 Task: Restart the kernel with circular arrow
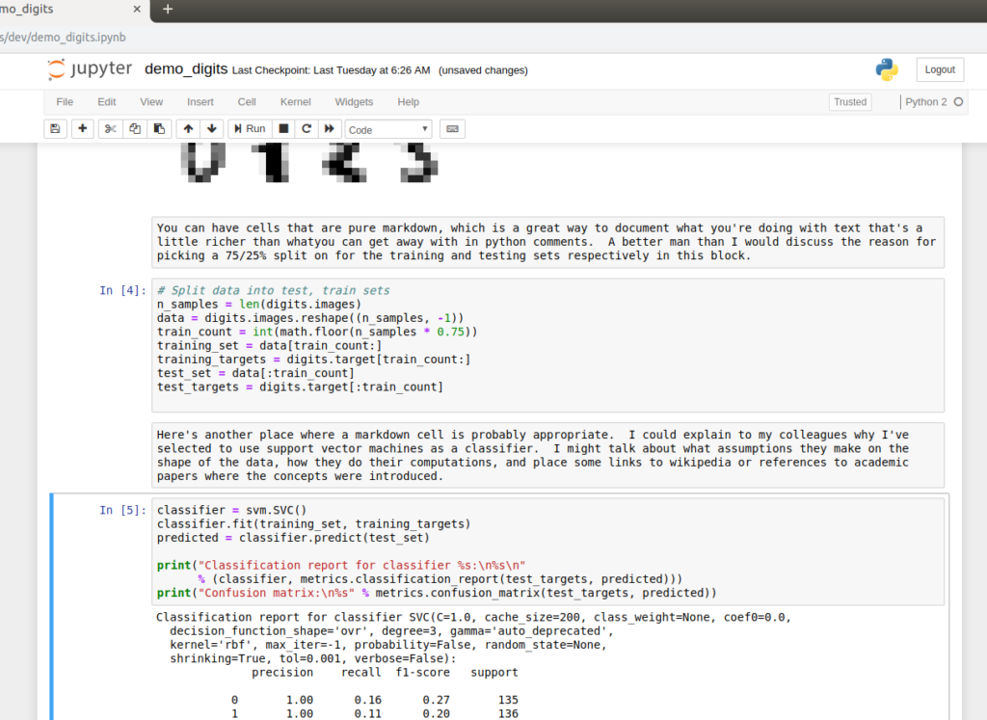(307, 128)
